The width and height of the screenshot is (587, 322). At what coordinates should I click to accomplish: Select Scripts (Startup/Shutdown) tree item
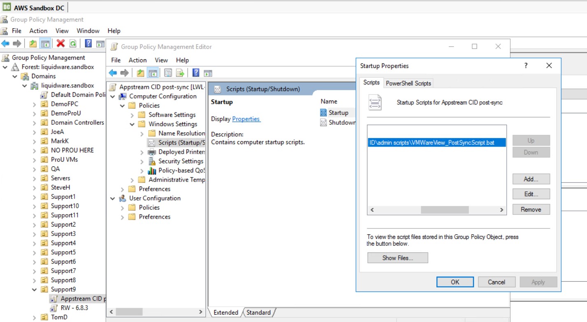click(176, 142)
